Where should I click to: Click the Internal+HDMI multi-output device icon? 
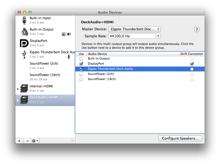tap(24, 89)
